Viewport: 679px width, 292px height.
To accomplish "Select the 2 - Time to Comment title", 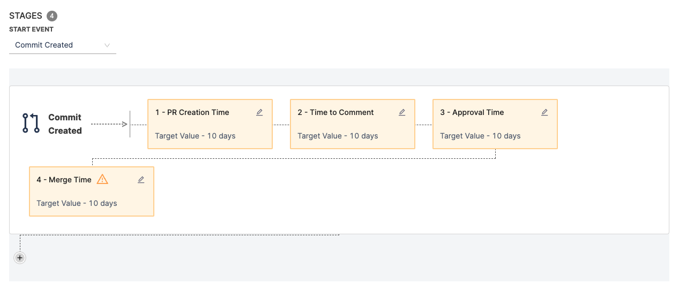I will (x=335, y=112).
